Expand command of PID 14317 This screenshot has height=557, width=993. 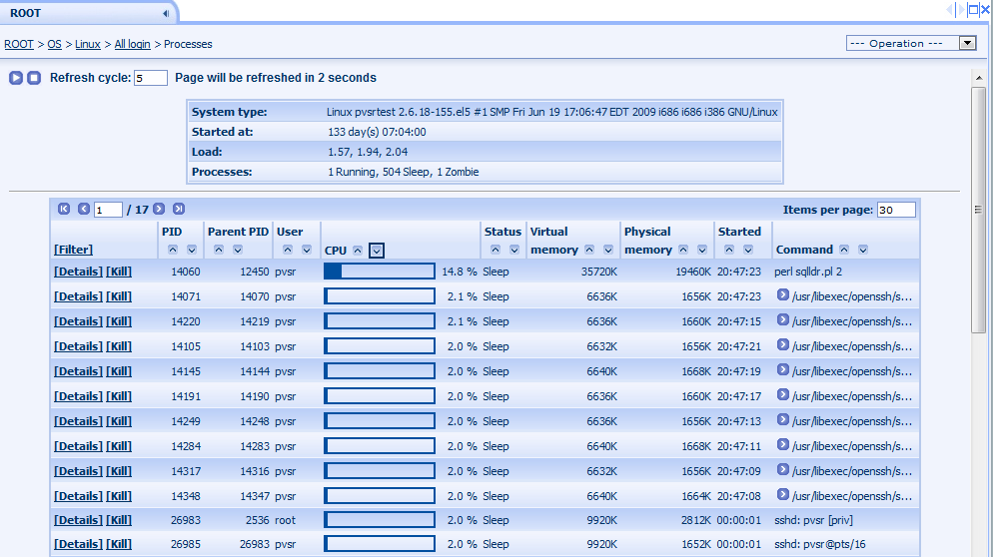(x=783, y=470)
